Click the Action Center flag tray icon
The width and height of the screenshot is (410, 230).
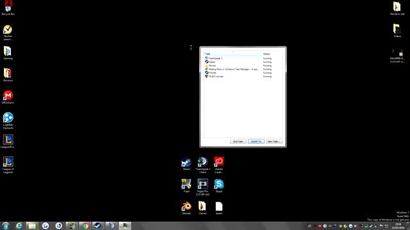(381, 226)
